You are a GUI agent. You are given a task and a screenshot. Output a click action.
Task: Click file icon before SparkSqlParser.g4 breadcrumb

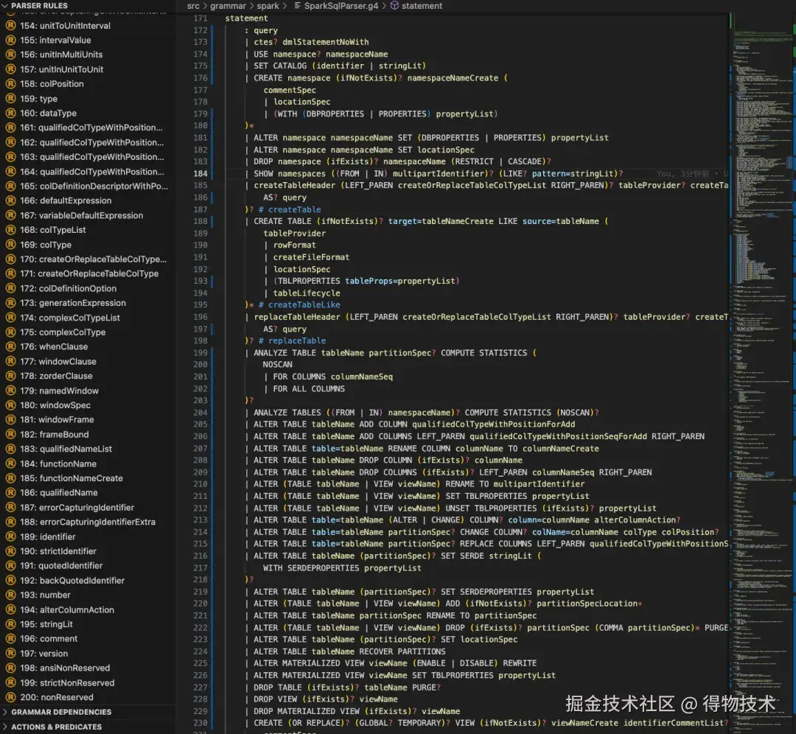(x=298, y=6)
